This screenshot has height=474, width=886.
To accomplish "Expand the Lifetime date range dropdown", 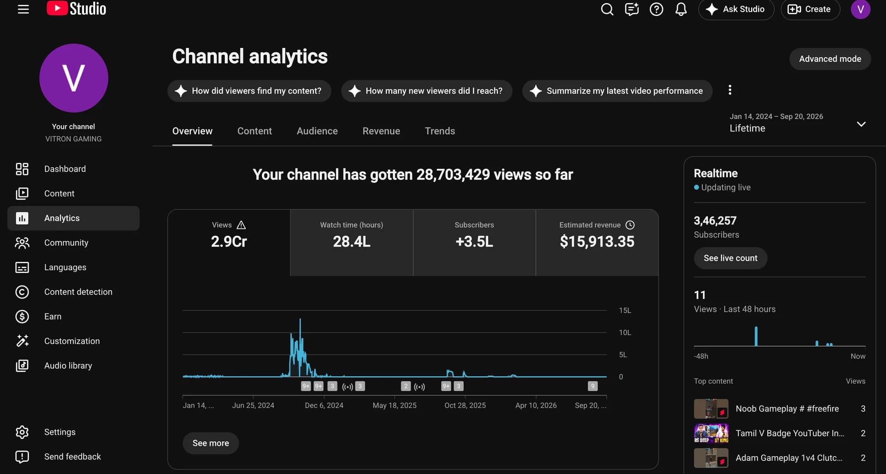I will coord(797,123).
